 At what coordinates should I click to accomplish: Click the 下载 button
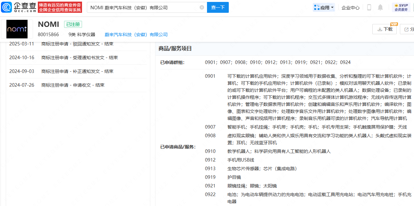tap(385, 29)
